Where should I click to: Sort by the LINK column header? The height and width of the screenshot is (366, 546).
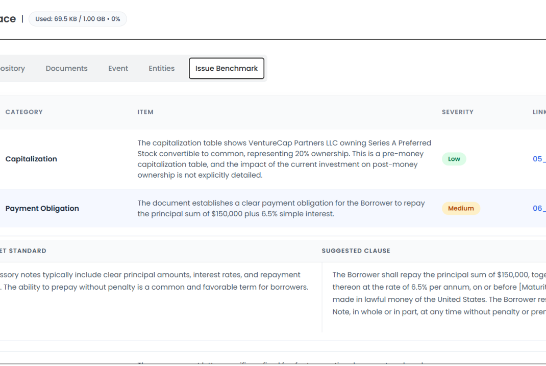539,112
